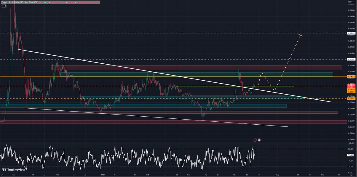Click the 0.07000 price axis tick
The width and height of the screenshot is (357, 177).
click(351, 109)
